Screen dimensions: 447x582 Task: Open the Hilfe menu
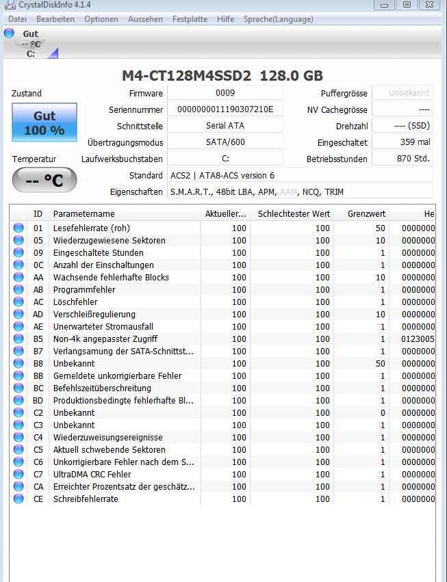[x=225, y=19]
